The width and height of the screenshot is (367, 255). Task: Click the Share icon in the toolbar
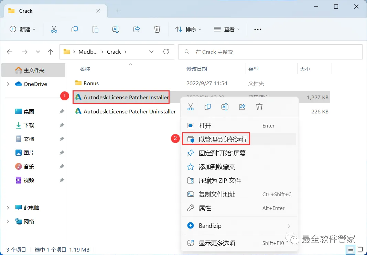coord(137,29)
